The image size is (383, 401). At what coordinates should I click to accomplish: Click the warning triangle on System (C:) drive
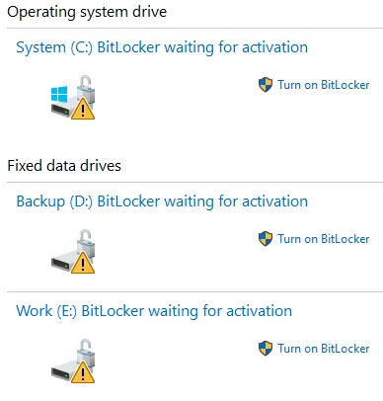[83, 109]
